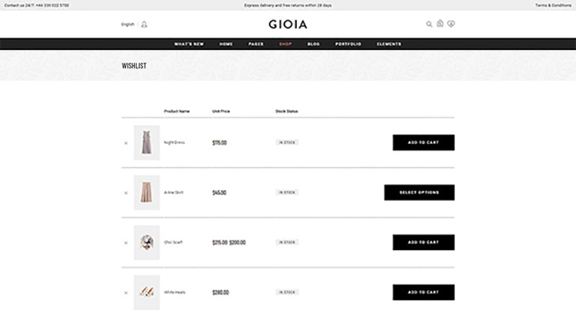The width and height of the screenshot is (576, 334).
Task: Click the GIOIA logo
Action: click(288, 25)
